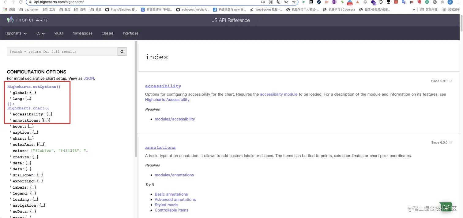Image resolution: width=463 pixels, height=218 pixels.
Task: Click the green download extension icon
Action: (x=427, y=2)
